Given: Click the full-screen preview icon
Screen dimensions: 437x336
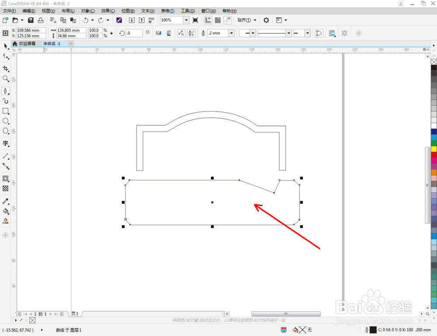Looking at the screenshot, I should tap(195, 20).
